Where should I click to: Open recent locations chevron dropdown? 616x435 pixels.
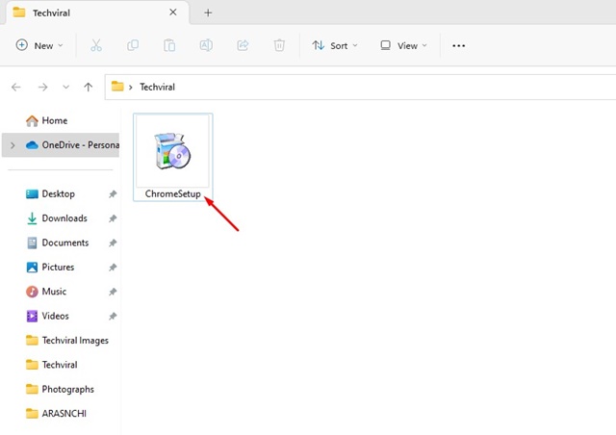click(66, 87)
